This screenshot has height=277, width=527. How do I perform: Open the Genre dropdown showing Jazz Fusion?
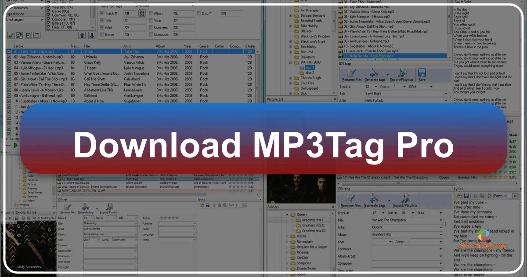(126, 240)
